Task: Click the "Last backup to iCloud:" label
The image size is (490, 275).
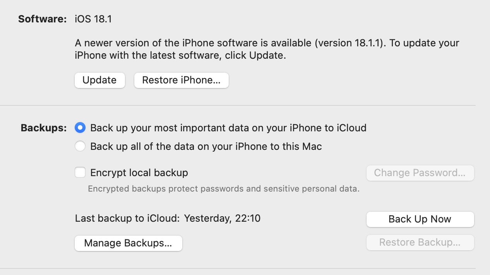Action: [x=127, y=219]
